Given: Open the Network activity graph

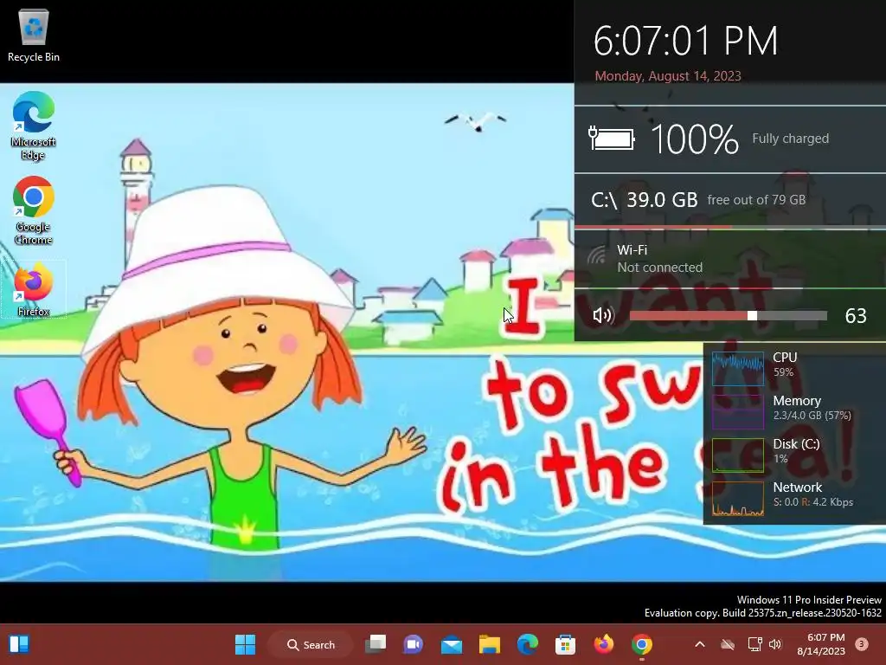Looking at the screenshot, I should pyautogui.click(x=738, y=499).
